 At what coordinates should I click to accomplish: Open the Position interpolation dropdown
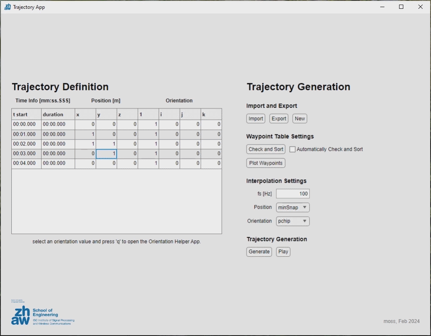coord(292,207)
